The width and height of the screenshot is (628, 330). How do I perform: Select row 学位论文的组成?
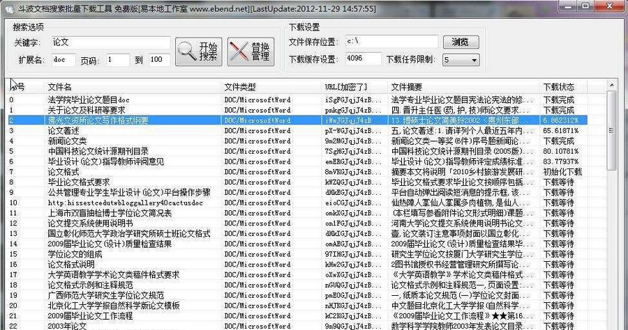(297, 254)
